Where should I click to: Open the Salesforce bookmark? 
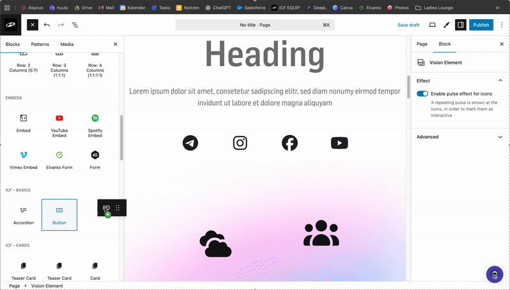coord(251,8)
